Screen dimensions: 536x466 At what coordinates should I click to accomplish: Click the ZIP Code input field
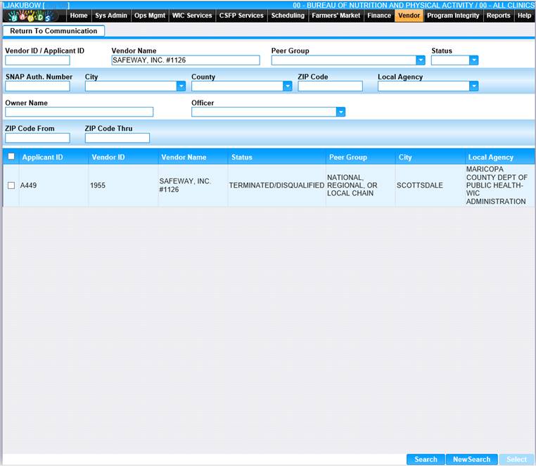pos(330,86)
